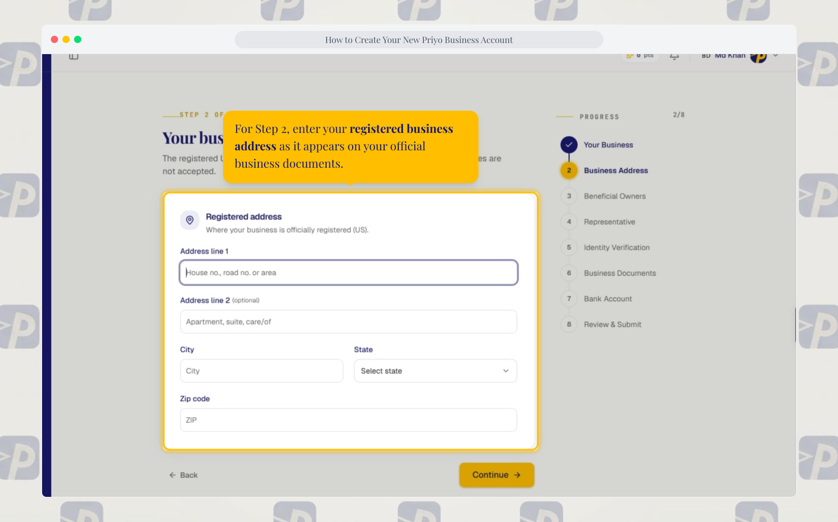Screen dimensions: 838x522
Task: Click into the City input
Action: click(262, 371)
